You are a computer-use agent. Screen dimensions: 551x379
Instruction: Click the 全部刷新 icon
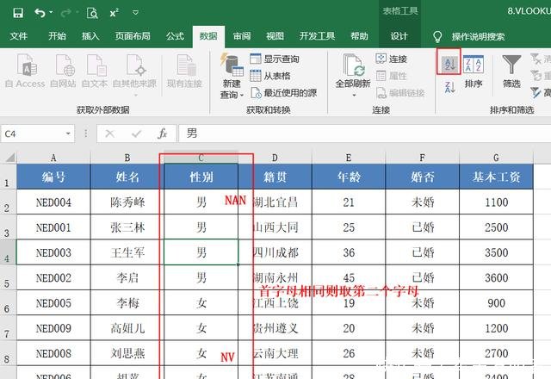coord(353,65)
